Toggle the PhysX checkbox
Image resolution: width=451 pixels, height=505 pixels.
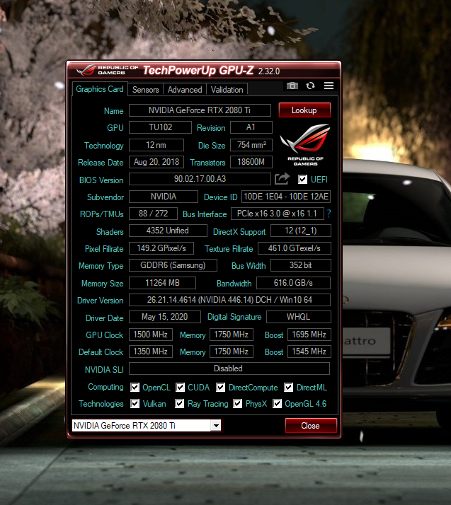(238, 404)
